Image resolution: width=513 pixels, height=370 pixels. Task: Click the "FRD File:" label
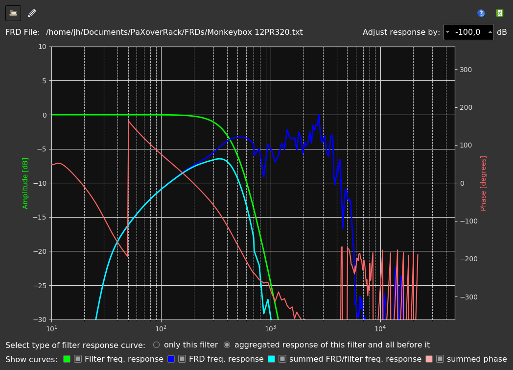[x=23, y=32]
